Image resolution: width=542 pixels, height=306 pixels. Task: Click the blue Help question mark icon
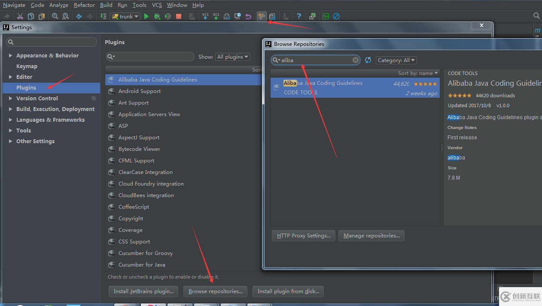point(299,16)
